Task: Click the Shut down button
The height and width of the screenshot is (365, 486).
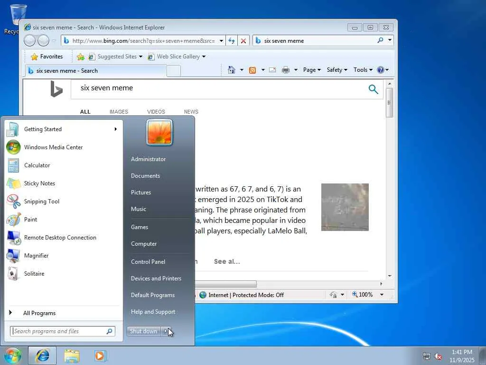Action: tap(143, 331)
